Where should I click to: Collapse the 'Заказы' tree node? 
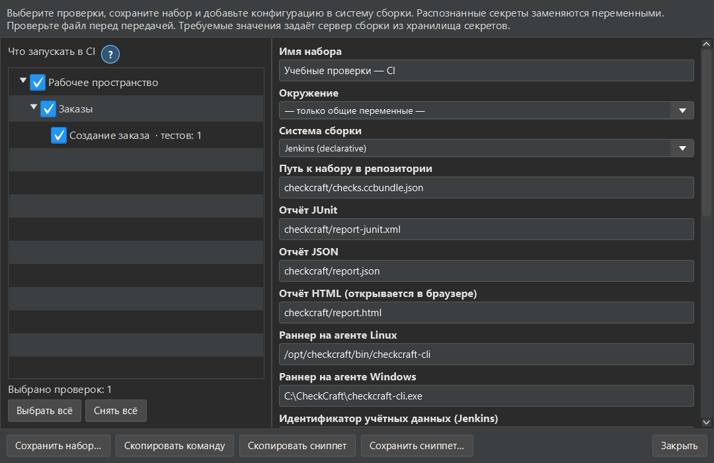(x=33, y=107)
